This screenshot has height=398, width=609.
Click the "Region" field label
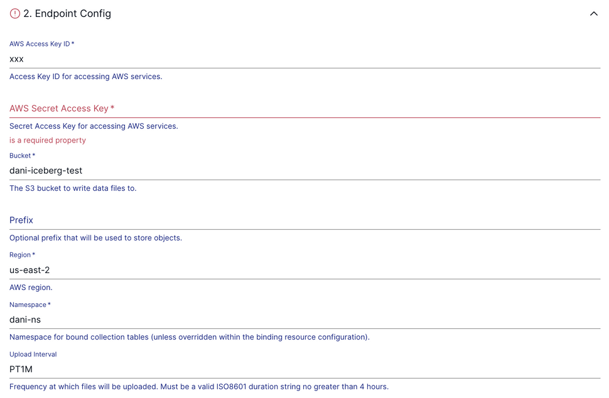coord(22,255)
